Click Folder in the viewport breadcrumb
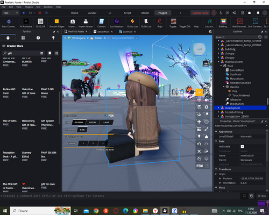The height and width of the screenshot is (215, 269). (x=98, y=38)
